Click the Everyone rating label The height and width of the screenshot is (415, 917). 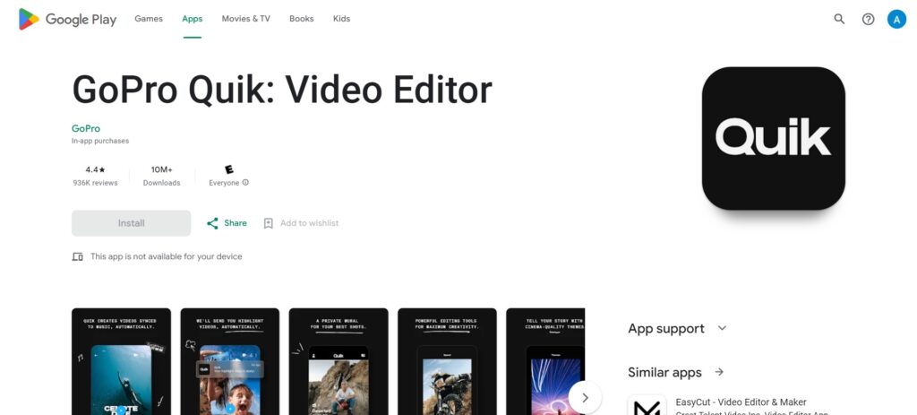224,183
